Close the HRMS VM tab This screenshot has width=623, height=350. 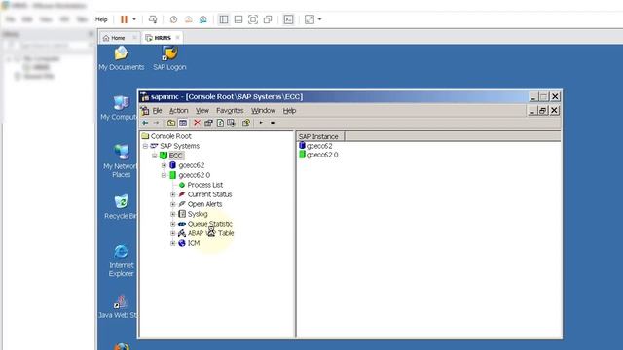(x=177, y=38)
